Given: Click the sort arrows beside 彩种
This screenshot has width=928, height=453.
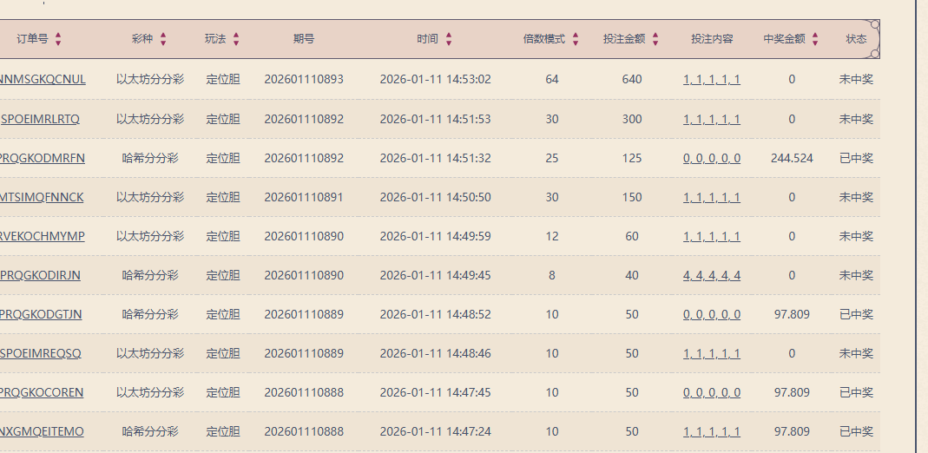Looking at the screenshot, I should pos(163,39).
